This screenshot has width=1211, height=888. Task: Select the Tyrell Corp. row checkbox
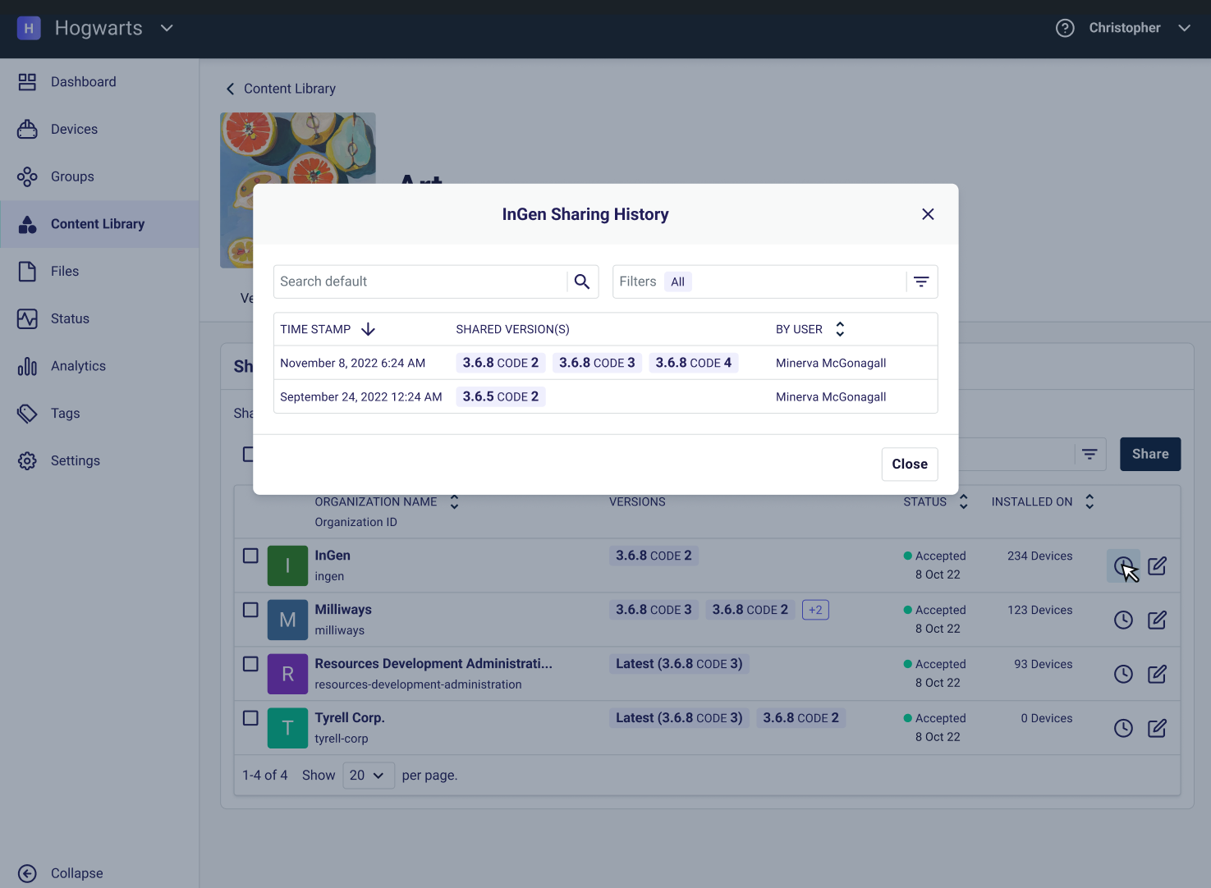(x=250, y=718)
